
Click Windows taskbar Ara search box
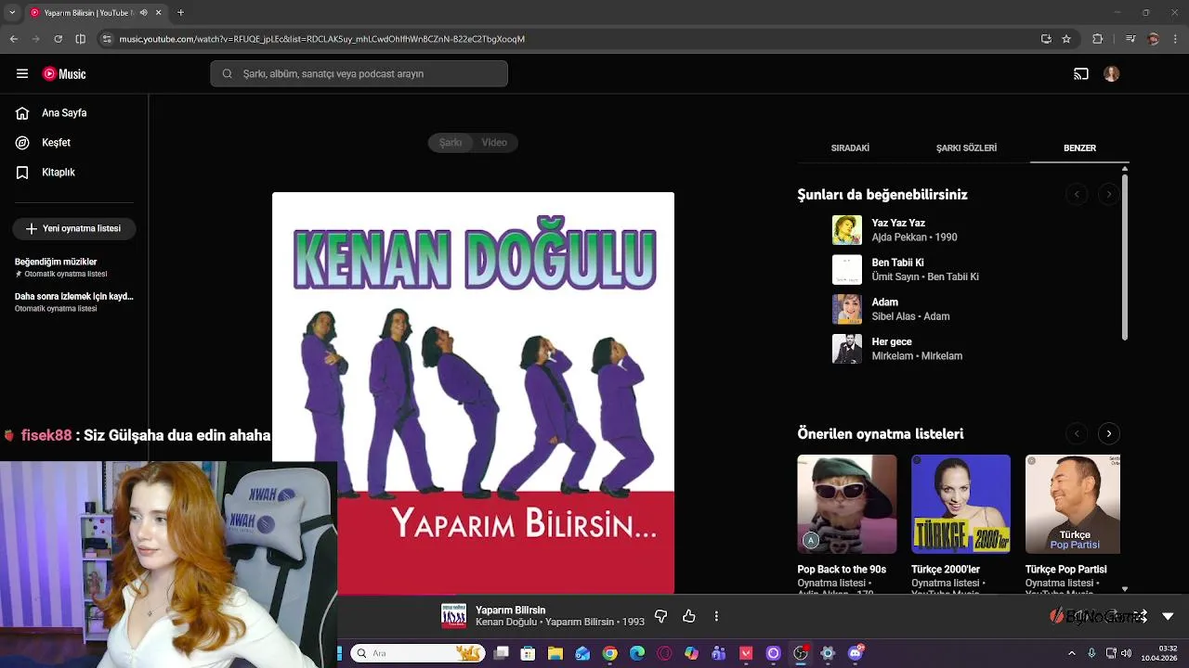[417, 653]
